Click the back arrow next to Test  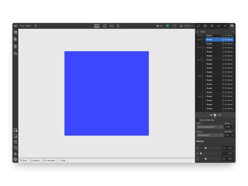coord(197,32)
